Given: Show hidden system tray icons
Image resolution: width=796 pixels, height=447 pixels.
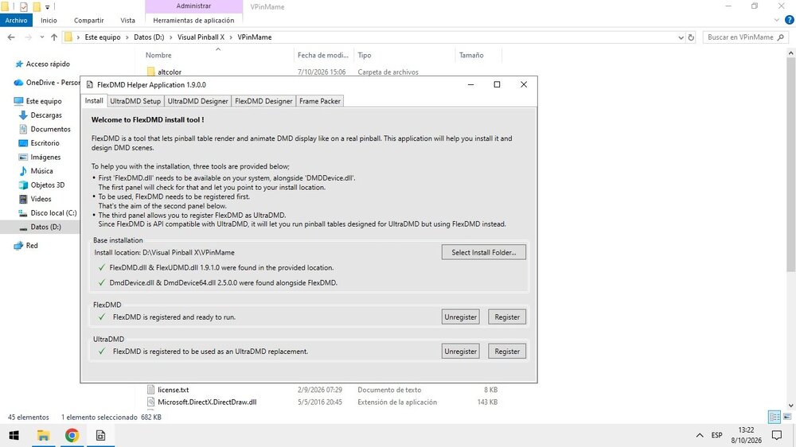Looking at the screenshot, I should coord(700,435).
